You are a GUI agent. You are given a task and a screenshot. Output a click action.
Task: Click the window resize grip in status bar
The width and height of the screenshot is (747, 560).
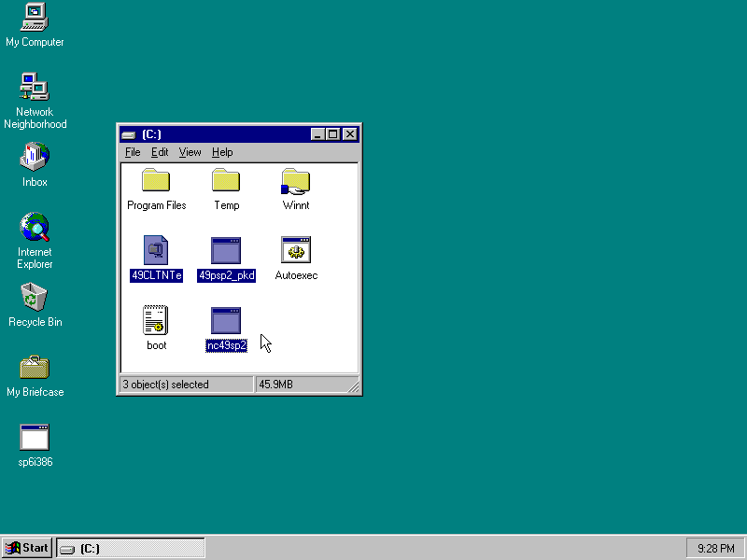pyautogui.click(x=354, y=386)
